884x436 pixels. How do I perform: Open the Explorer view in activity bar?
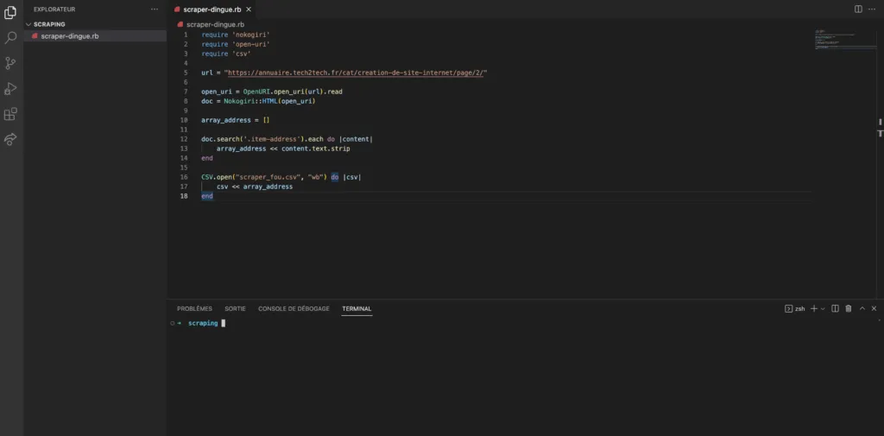coord(10,12)
